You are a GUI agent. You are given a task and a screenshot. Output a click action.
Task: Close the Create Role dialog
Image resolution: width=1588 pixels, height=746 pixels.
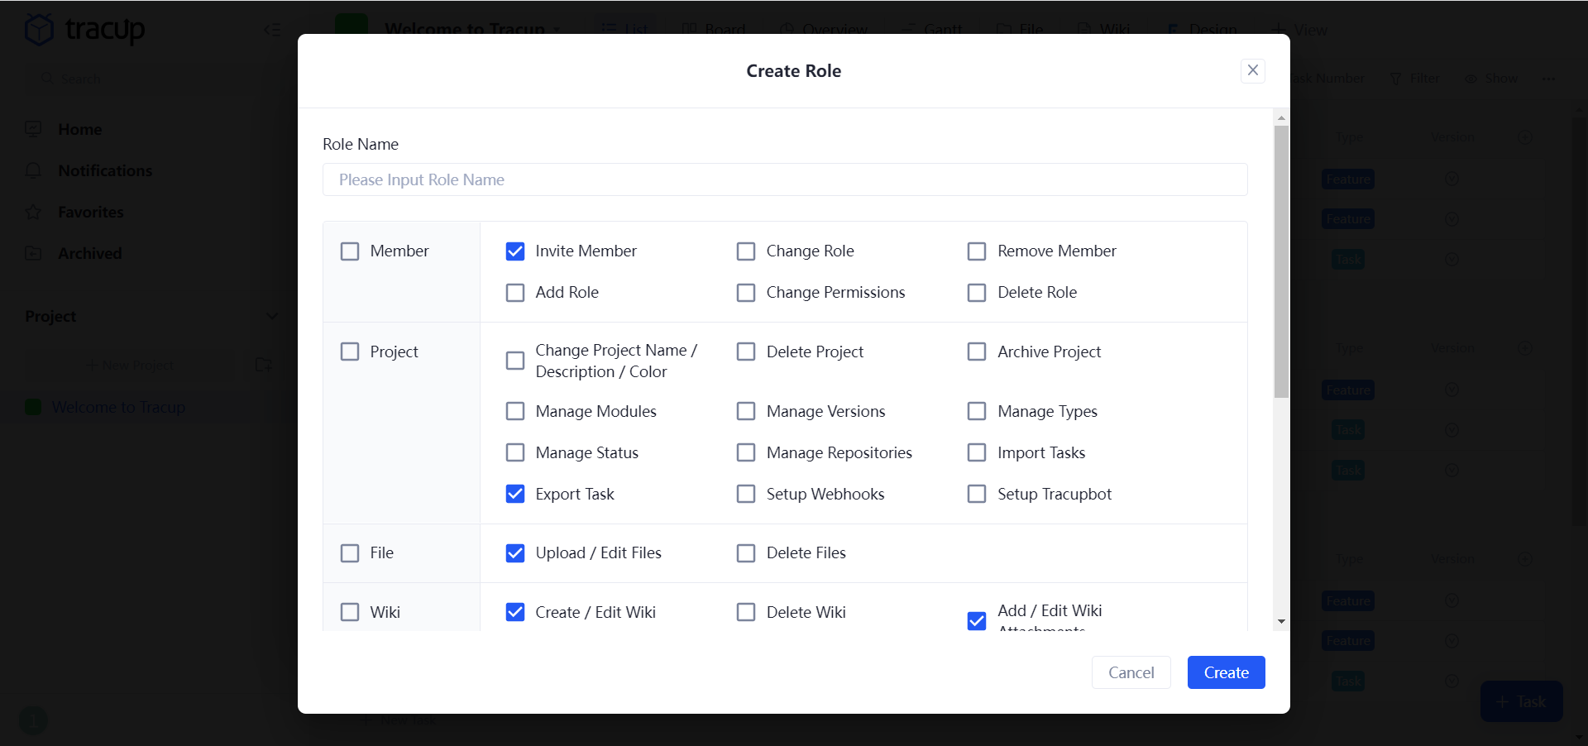(x=1252, y=70)
